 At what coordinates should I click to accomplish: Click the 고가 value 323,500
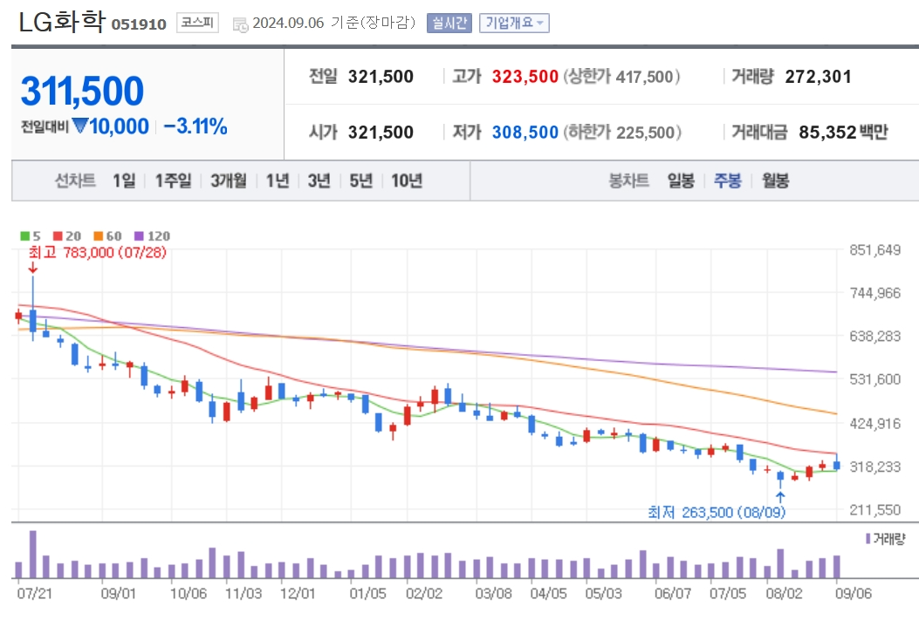[x=525, y=77]
